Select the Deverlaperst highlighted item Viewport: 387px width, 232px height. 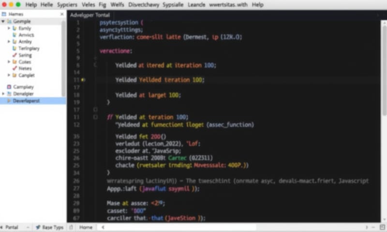click(x=33, y=101)
